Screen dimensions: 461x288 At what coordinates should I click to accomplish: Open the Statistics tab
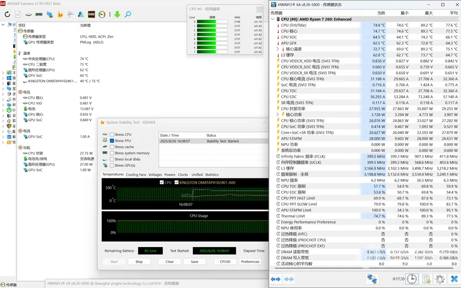212,174
